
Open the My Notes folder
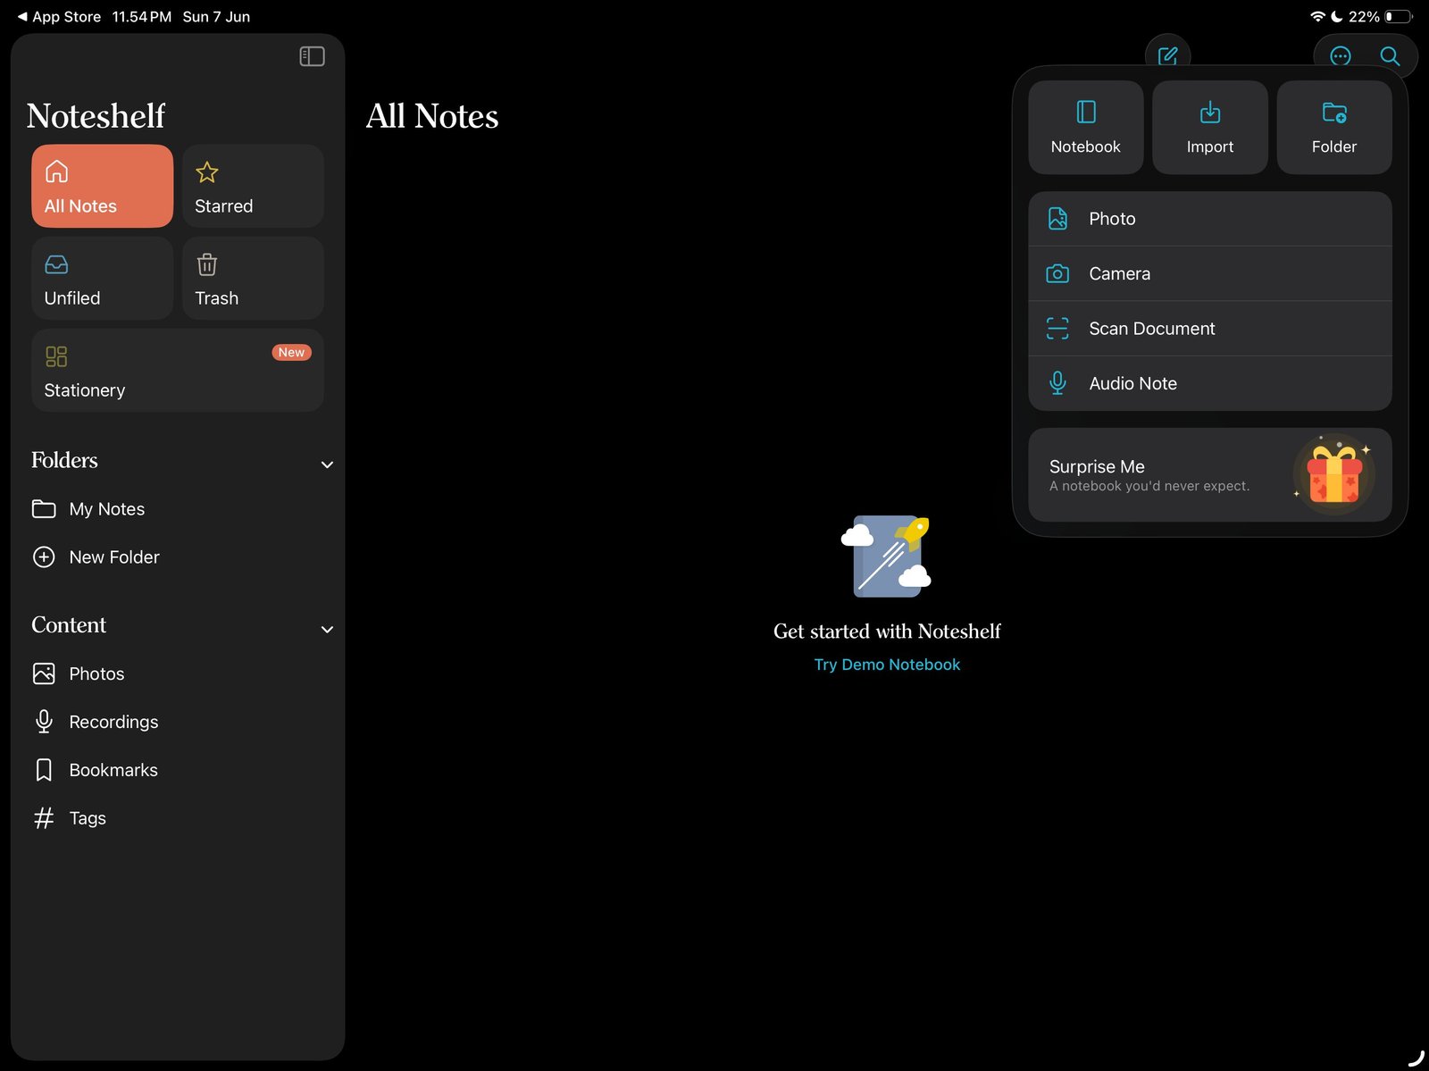point(178,509)
